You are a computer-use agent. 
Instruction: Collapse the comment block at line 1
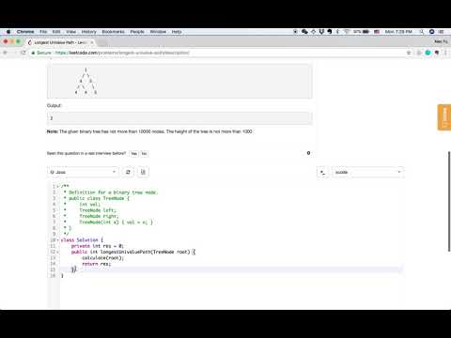click(x=58, y=187)
